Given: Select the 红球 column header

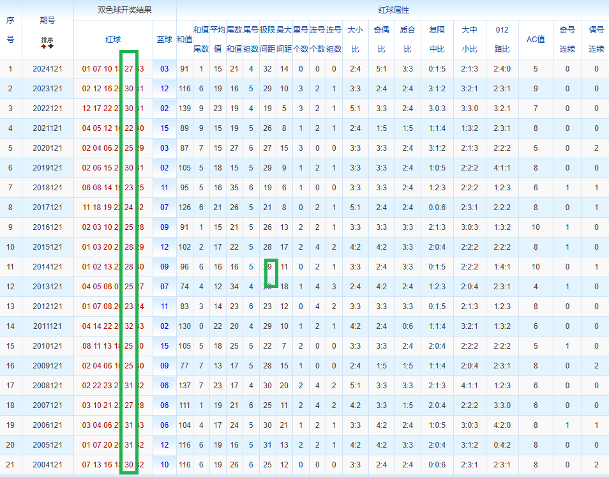Looking at the screenshot, I should (113, 39).
